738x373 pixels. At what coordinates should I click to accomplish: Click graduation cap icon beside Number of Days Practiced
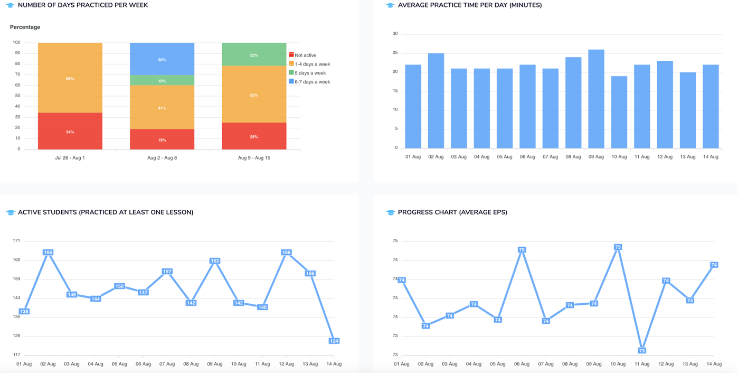tap(10, 5)
